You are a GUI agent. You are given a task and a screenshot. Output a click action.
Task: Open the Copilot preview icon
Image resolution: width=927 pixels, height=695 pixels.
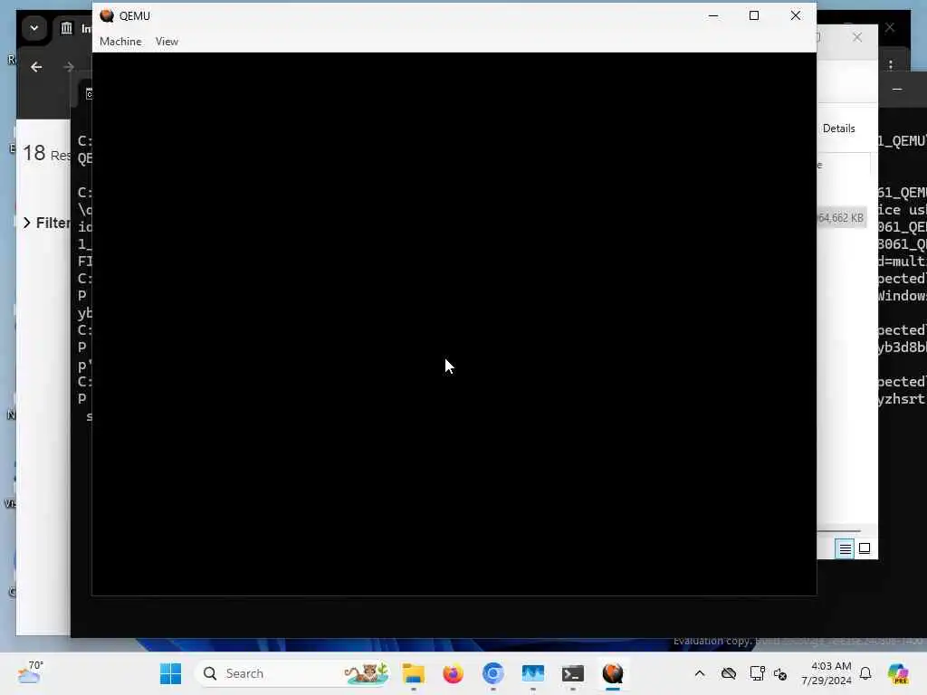click(898, 673)
